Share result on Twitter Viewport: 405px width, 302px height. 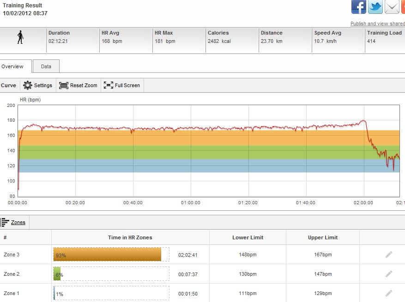(x=375, y=7)
